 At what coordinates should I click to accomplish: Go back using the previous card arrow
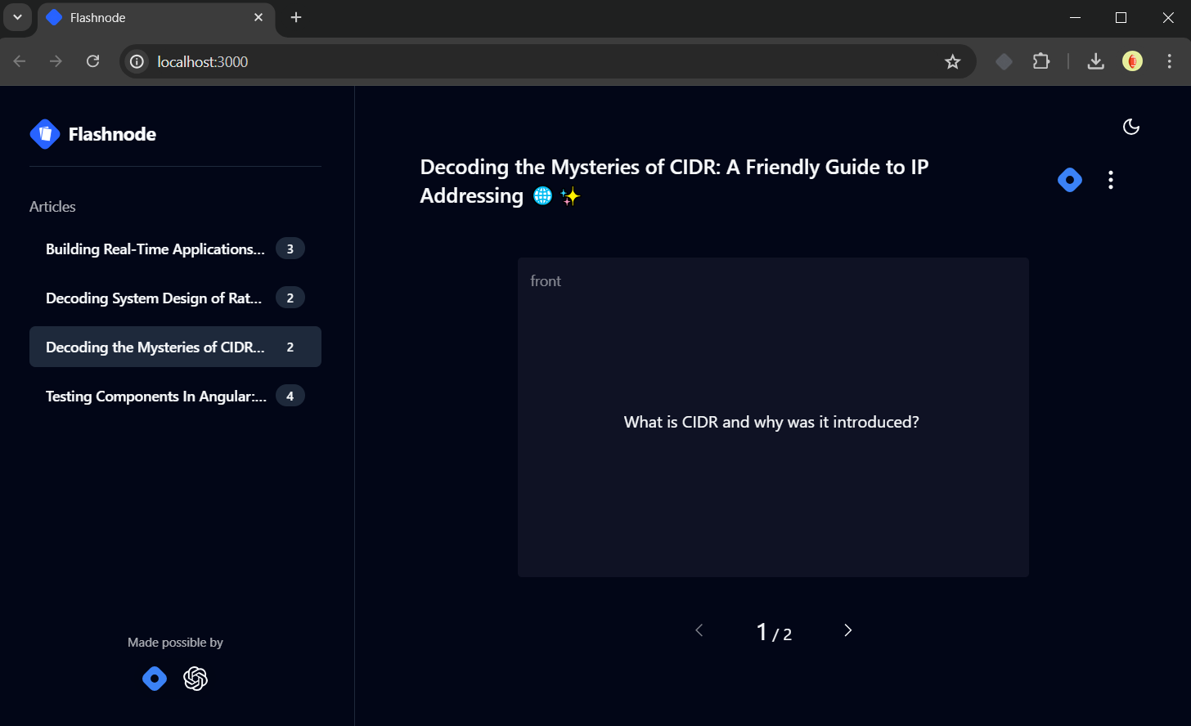tap(699, 630)
